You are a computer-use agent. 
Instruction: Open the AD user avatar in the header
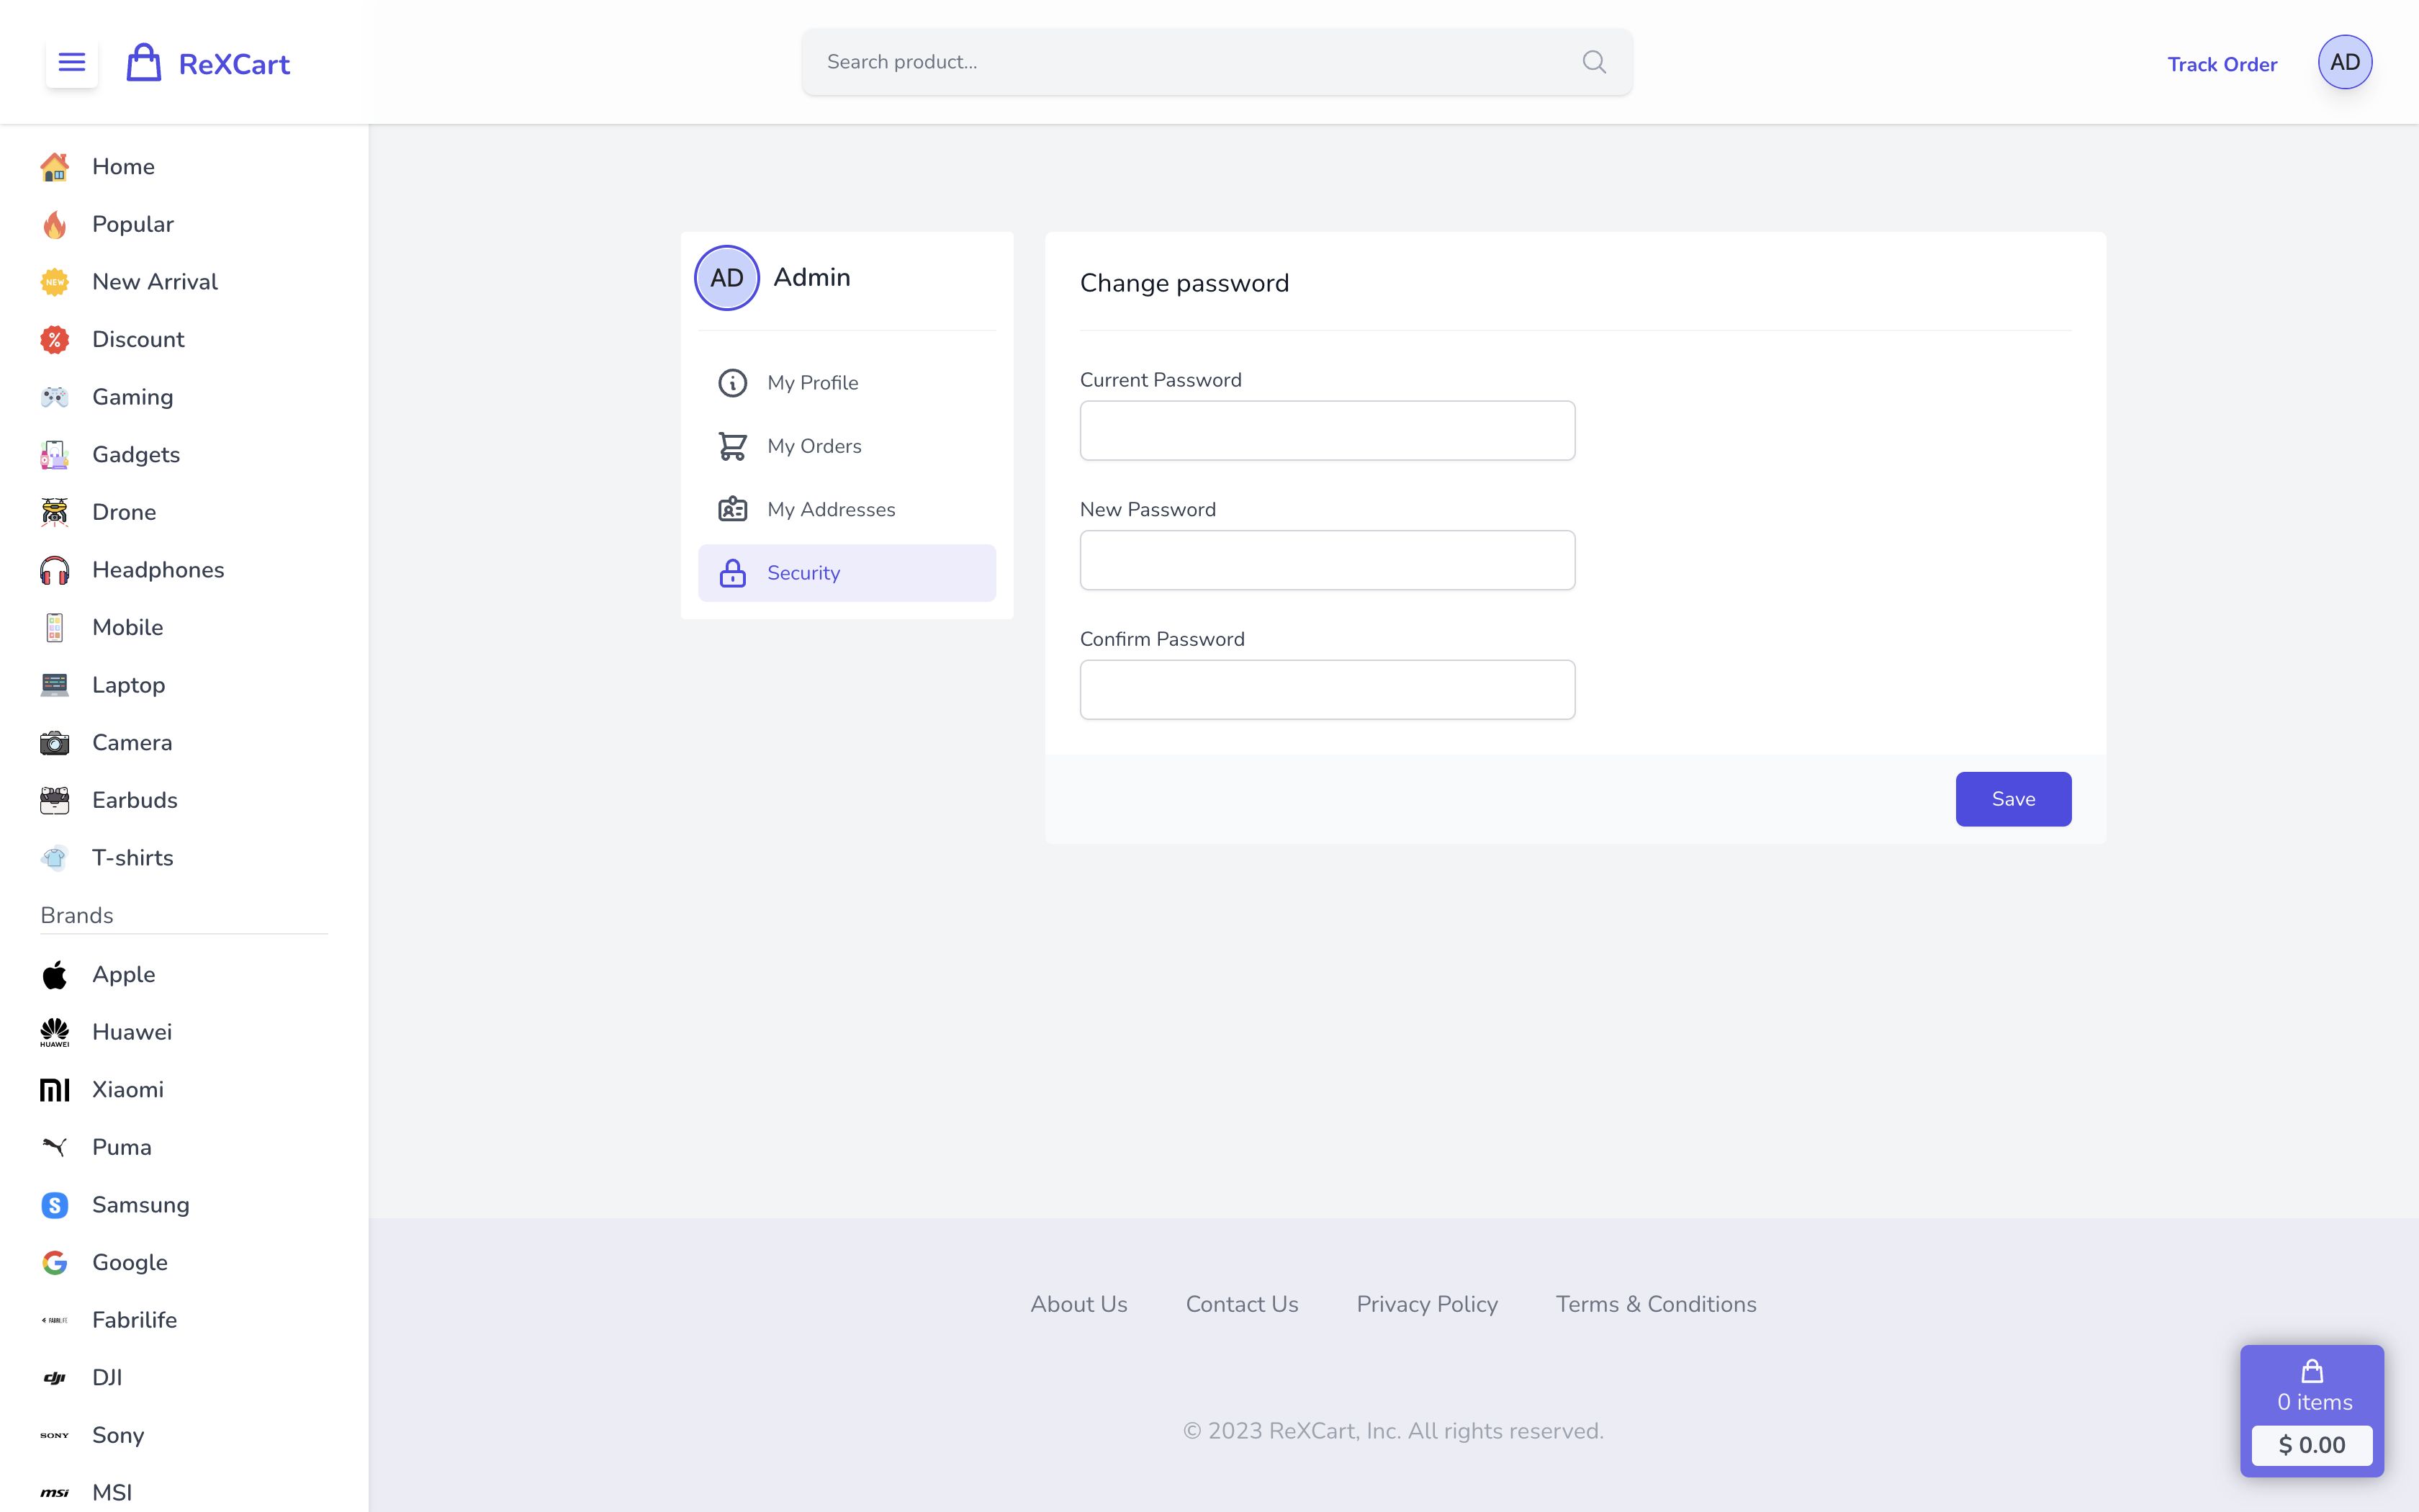(2345, 62)
